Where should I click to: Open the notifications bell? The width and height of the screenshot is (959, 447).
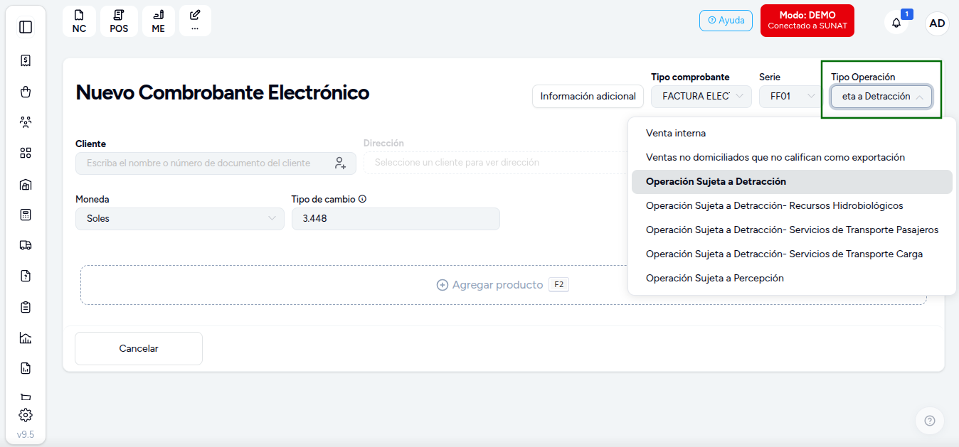point(896,23)
